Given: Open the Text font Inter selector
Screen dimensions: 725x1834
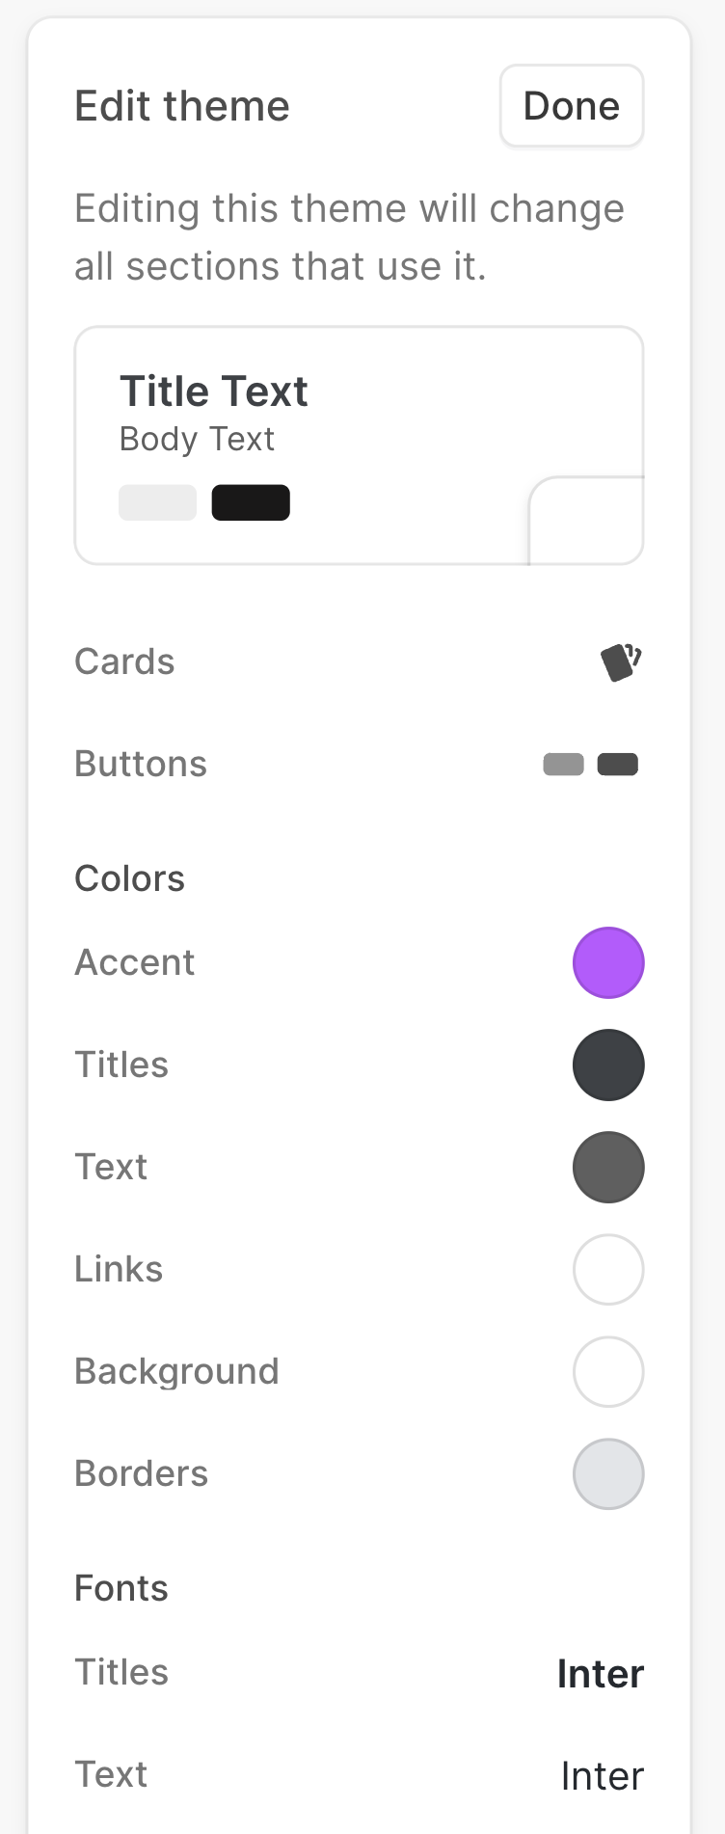Looking at the screenshot, I should [x=602, y=1776].
